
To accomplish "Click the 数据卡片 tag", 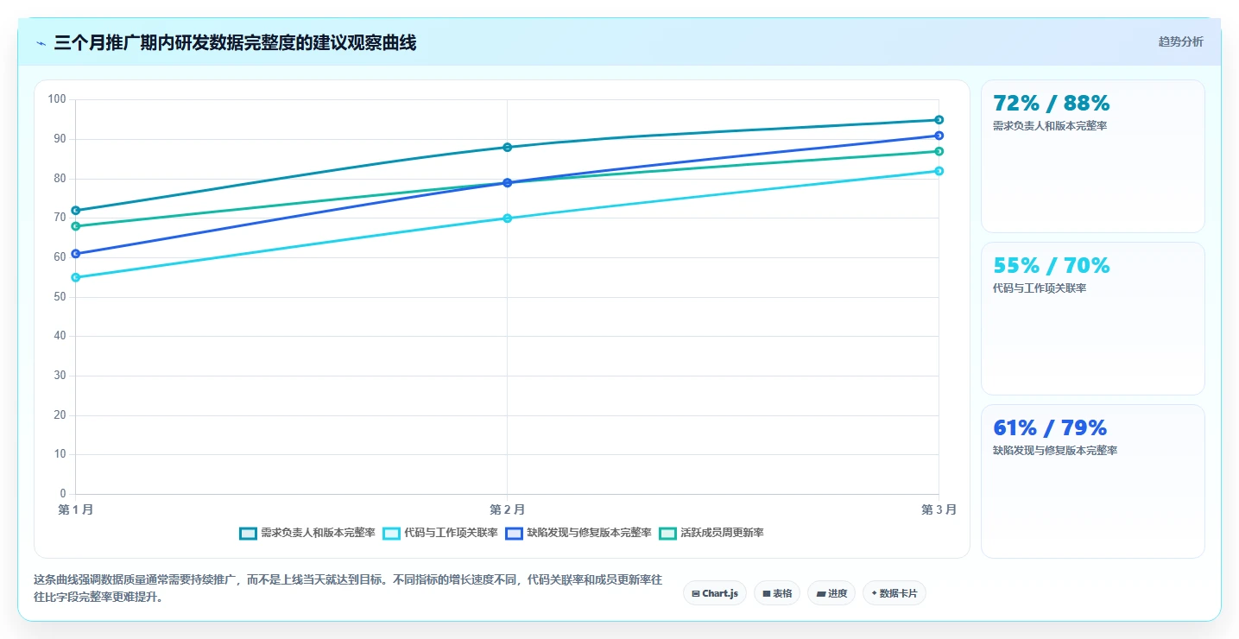I will [x=894, y=593].
